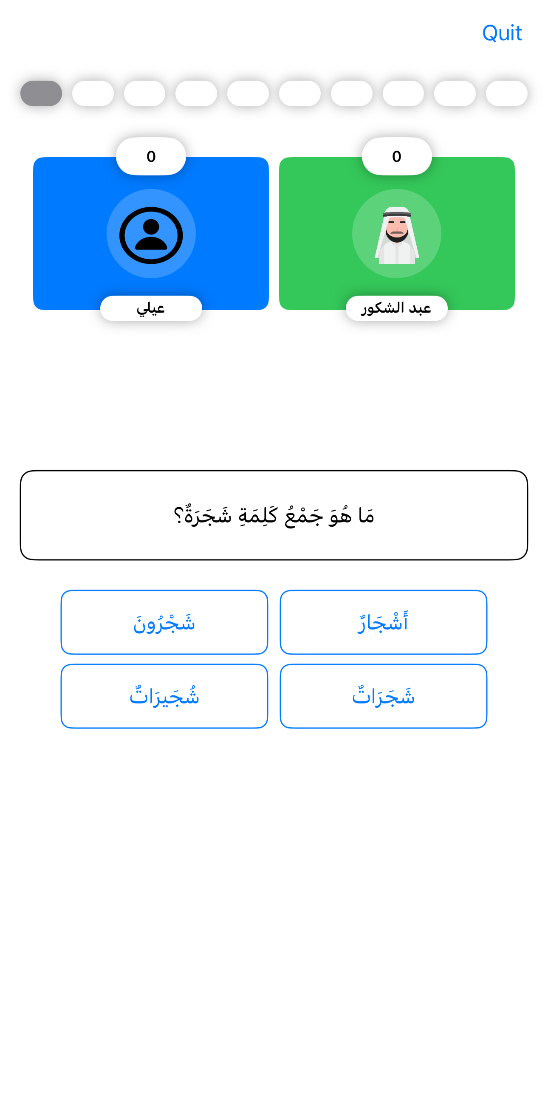Tap the blue player's score badge
Viewport: 548px width, 1096px height.
click(x=151, y=156)
